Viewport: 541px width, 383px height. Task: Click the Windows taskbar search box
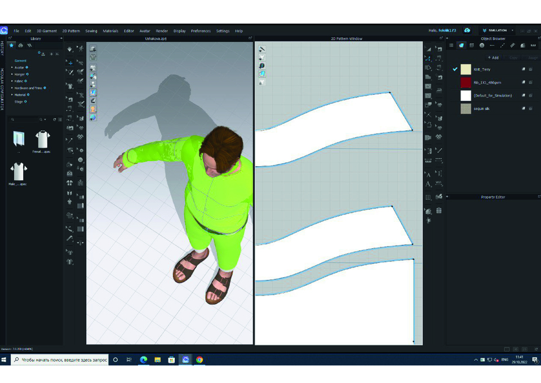[59, 359]
